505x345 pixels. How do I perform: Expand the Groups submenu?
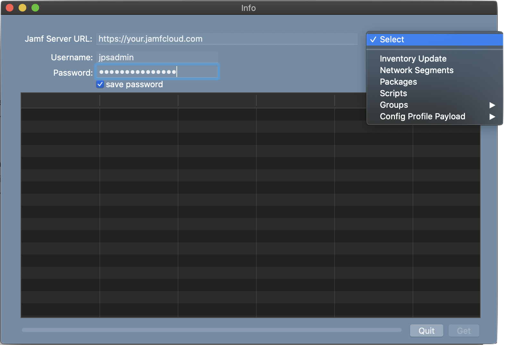tap(435, 105)
